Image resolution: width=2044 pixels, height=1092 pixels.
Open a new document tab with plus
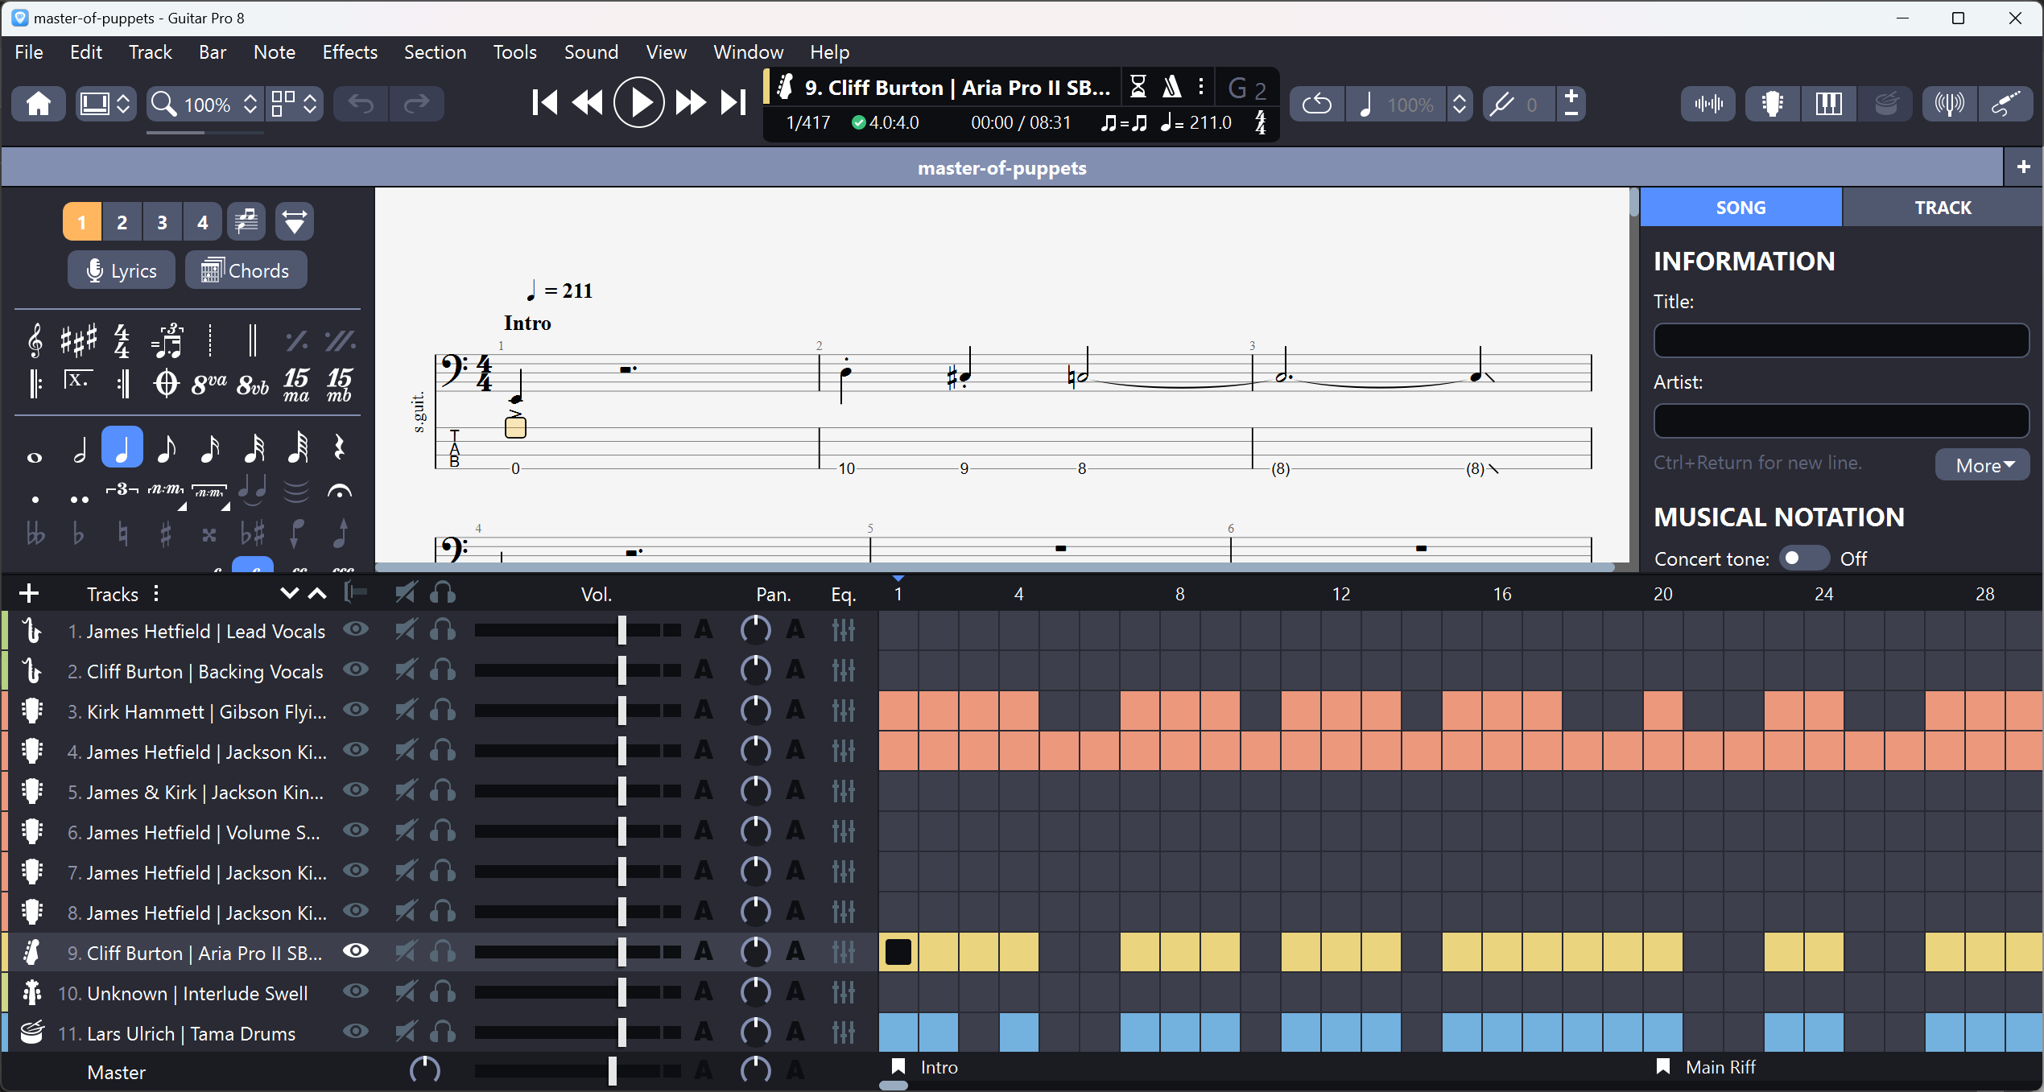(2023, 167)
